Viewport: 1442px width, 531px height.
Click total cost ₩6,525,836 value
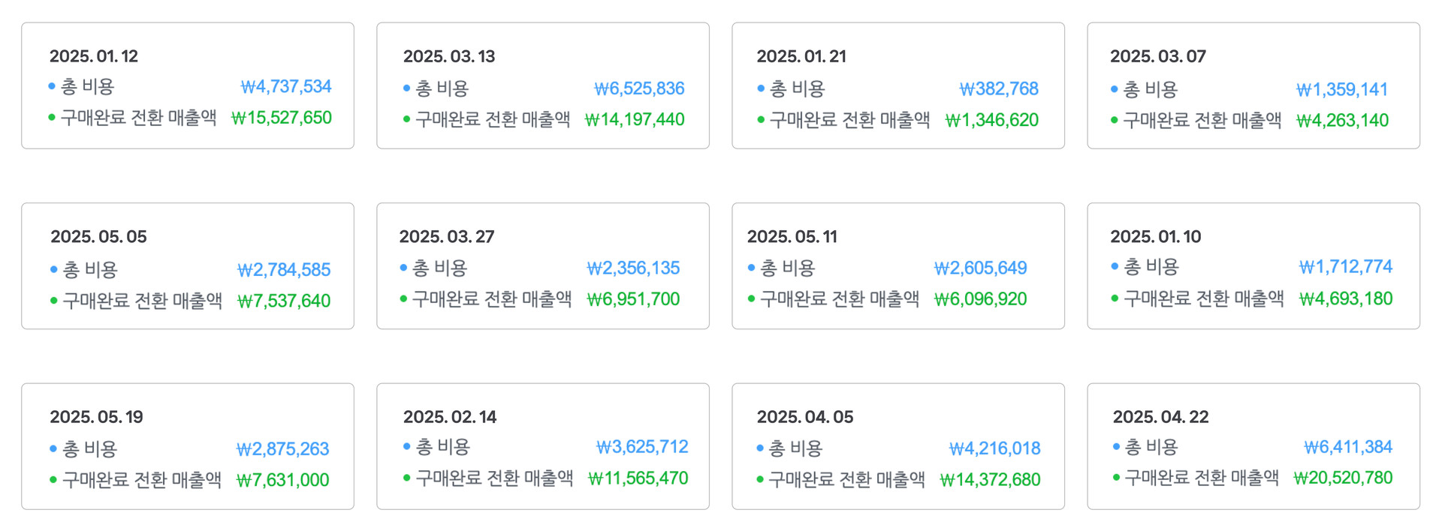639,88
